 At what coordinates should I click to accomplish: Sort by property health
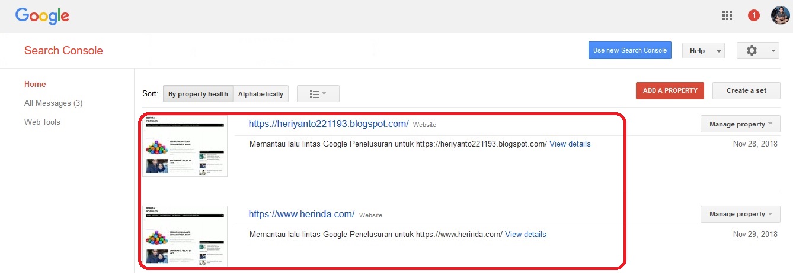coord(198,94)
